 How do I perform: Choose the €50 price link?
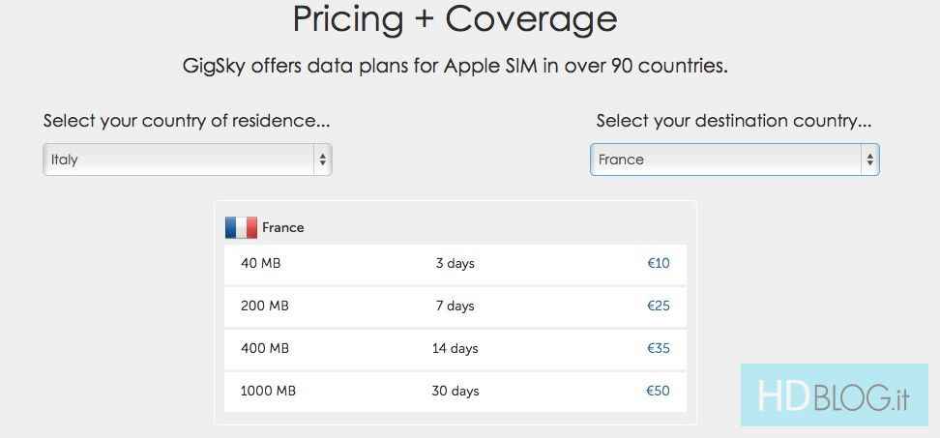(658, 391)
